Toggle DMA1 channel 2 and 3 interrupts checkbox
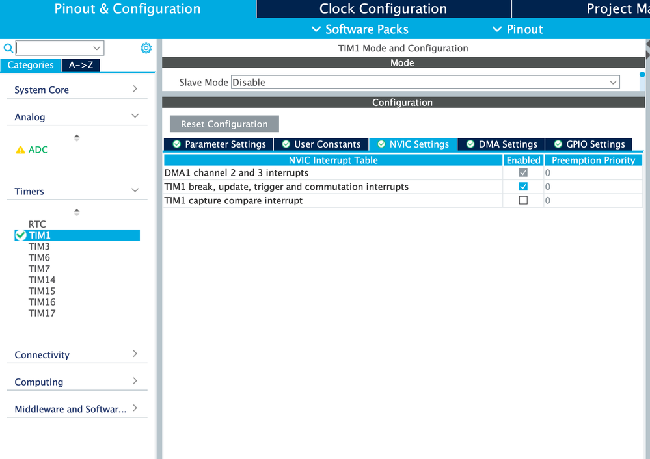Image resolution: width=650 pixels, height=459 pixels. pyautogui.click(x=523, y=172)
